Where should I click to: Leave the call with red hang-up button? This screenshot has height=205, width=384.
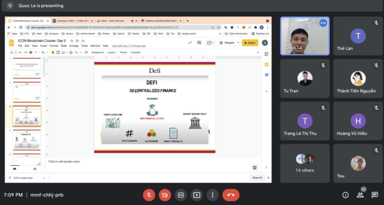click(231, 195)
